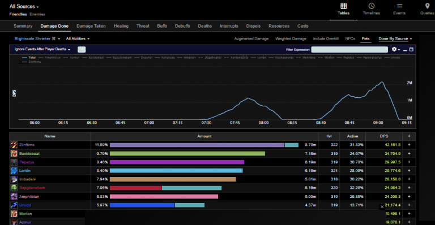Screen dimensions: 435x225
Task: Sort table by ilvl column header
Action: pos(329,136)
